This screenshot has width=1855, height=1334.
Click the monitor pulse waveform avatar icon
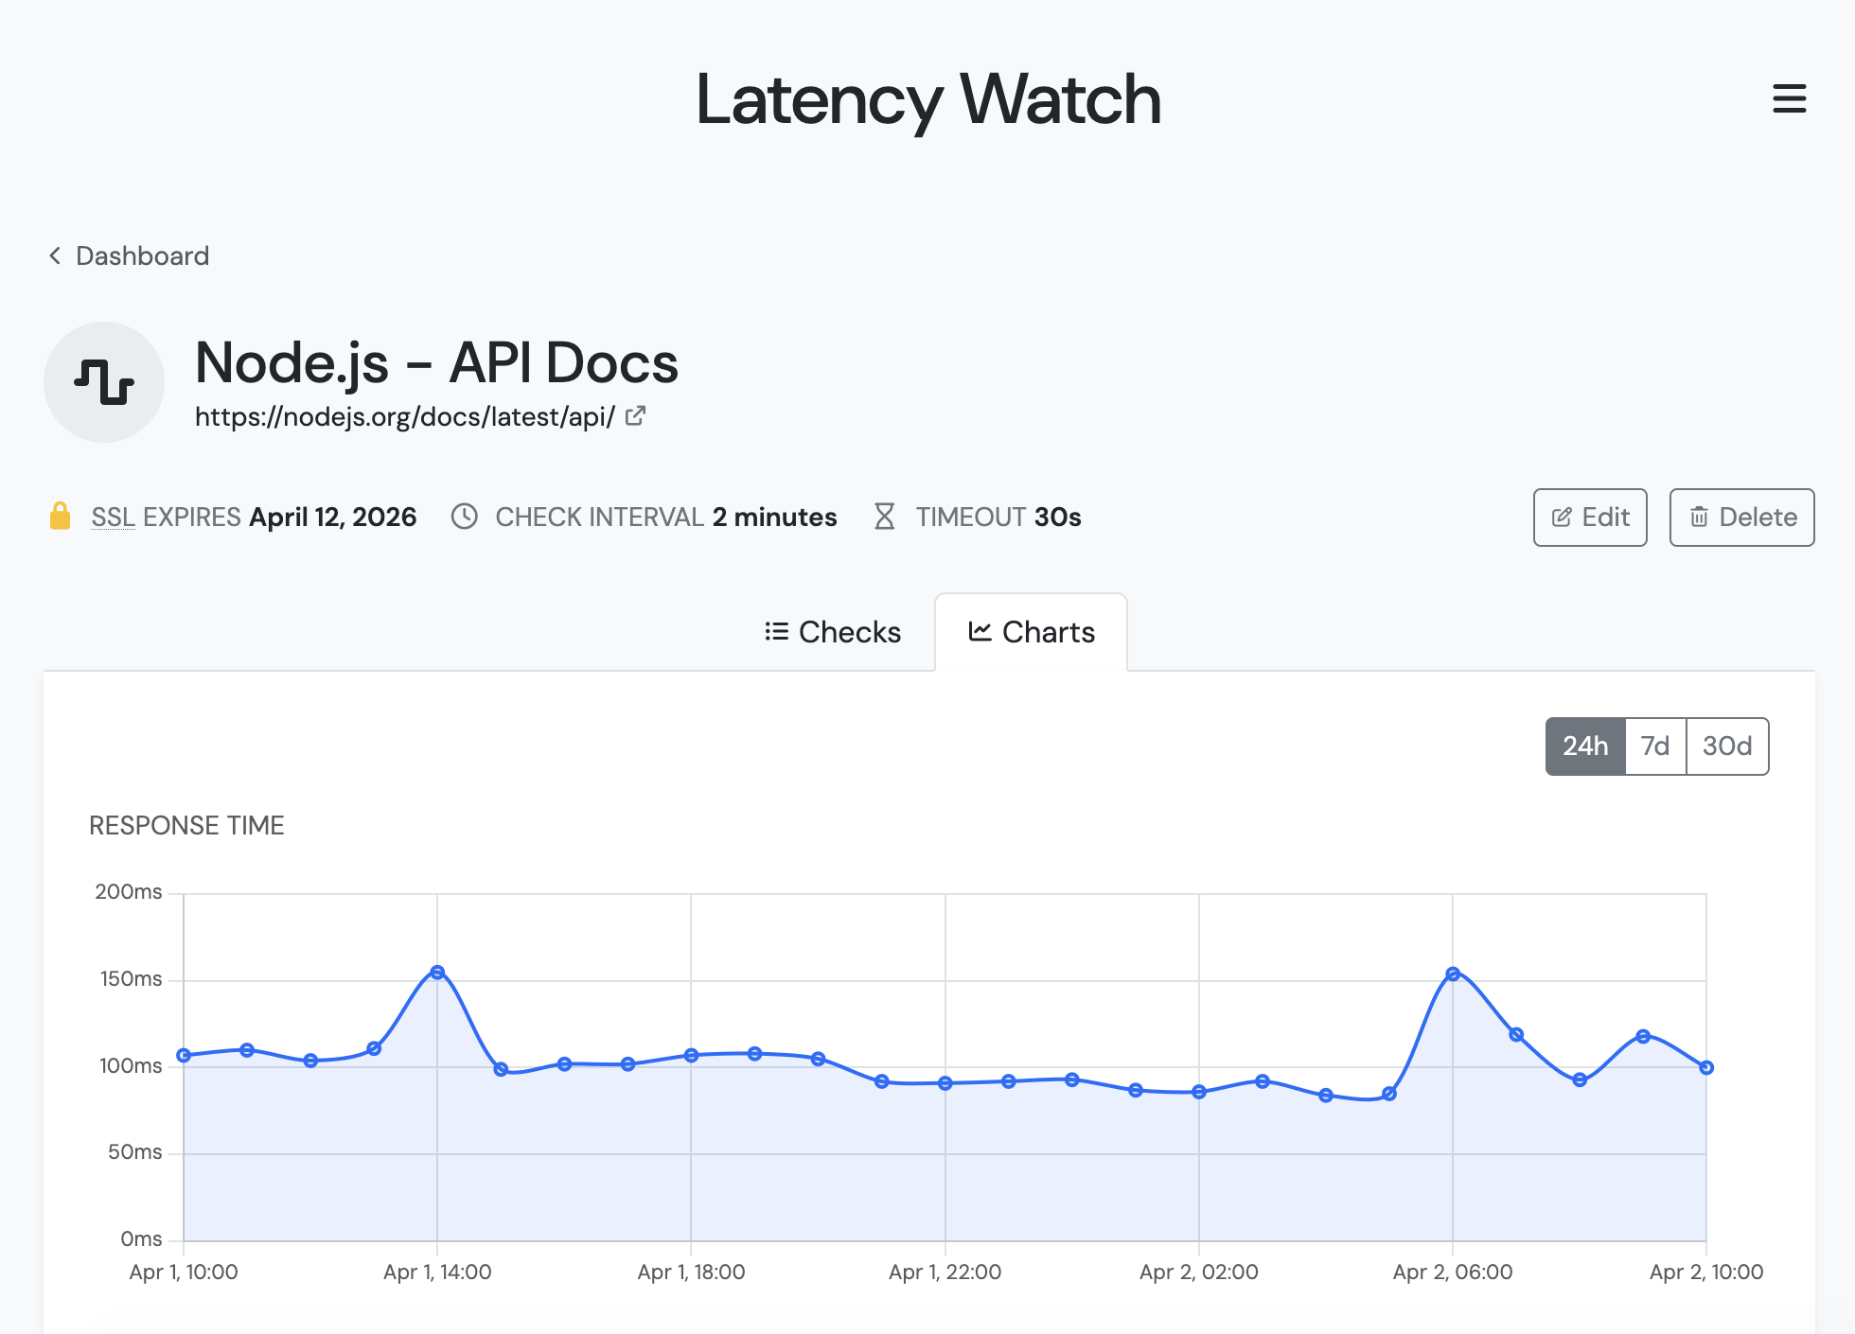(104, 382)
